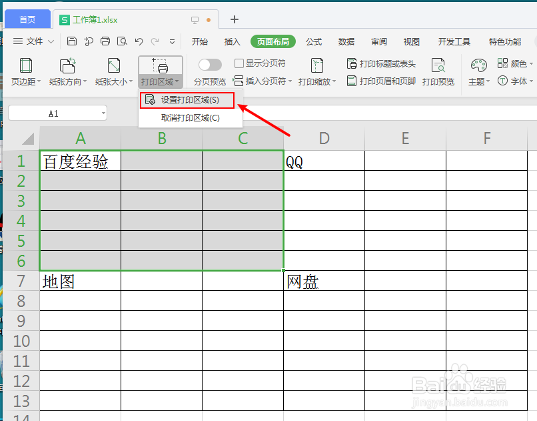The width and height of the screenshot is (537, 421).
Task: Open the Developer Tools (开发工具) tab
Action: 454,42
